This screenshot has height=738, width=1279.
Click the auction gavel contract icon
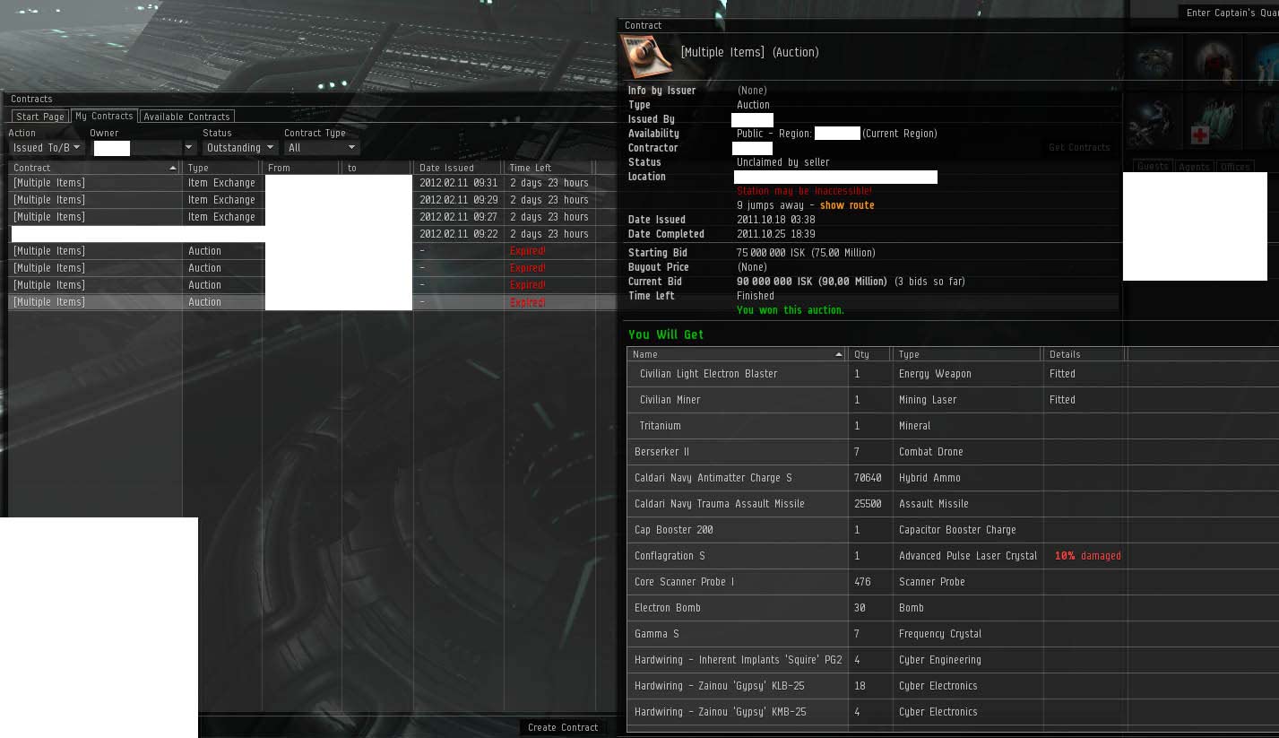coord(647,56)
